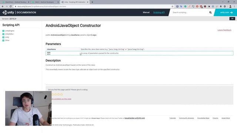Click the Unity logo in the header
The image size is (237, 133).
pyautogui.click(x=8, y=12)
